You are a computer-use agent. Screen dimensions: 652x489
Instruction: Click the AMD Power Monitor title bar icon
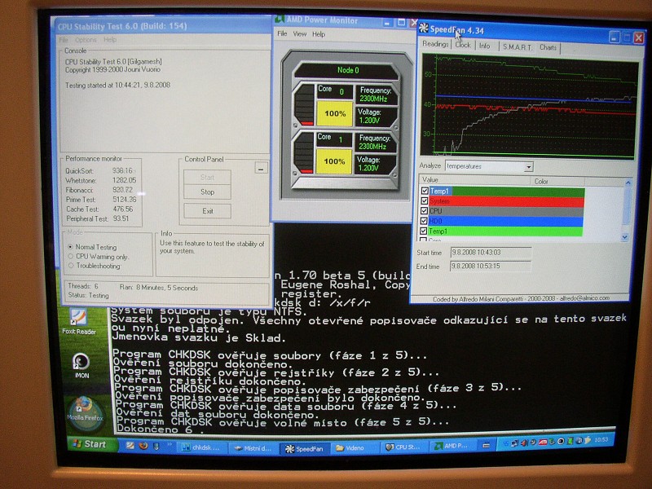[x=280, y=19]
